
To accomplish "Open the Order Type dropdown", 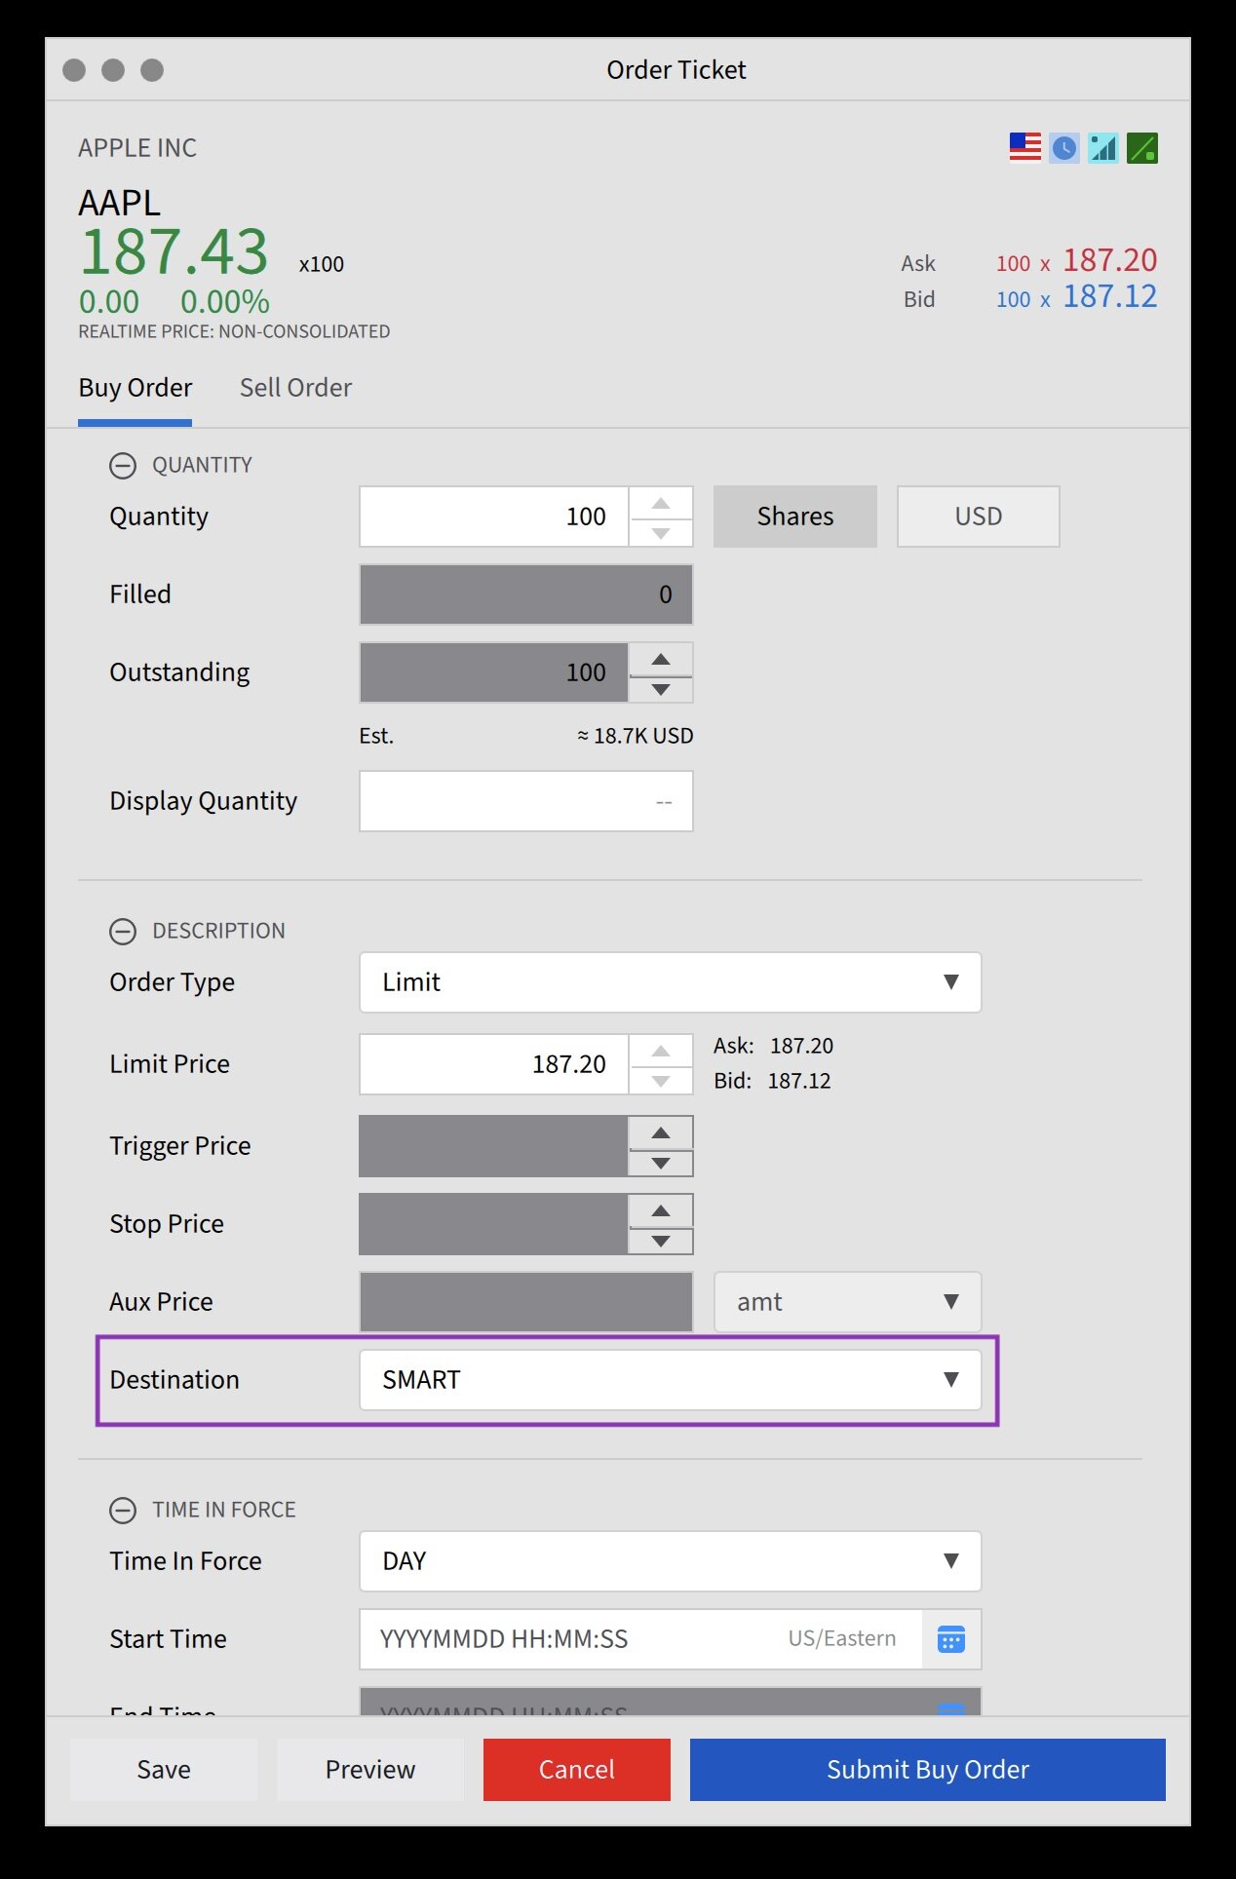I will point(670,982).
